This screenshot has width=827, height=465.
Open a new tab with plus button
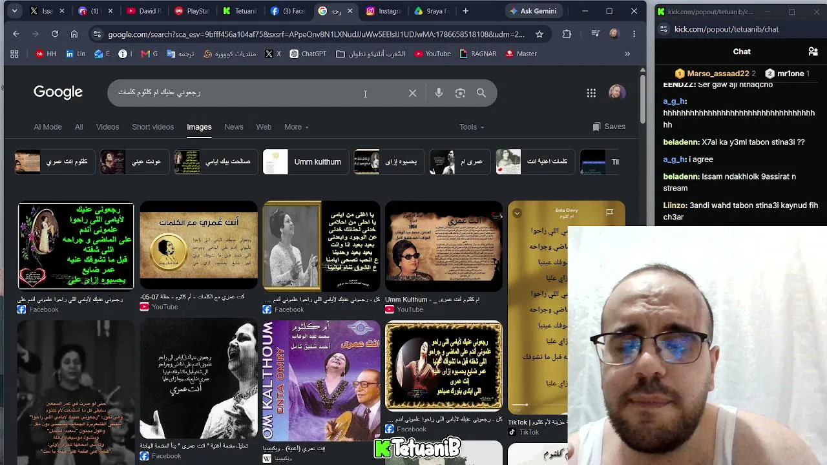point(465,11)
